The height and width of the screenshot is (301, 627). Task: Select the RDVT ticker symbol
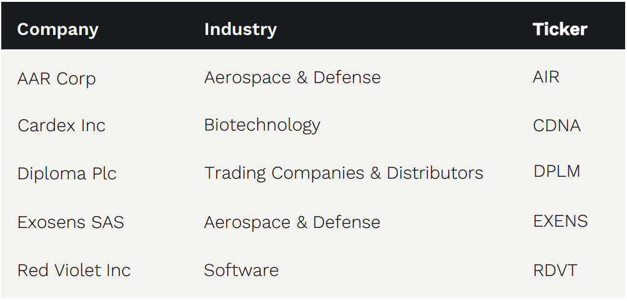pyautogui.click(x=555, y=270)
